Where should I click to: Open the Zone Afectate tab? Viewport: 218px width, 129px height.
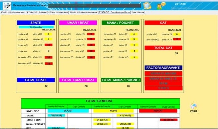138,12
